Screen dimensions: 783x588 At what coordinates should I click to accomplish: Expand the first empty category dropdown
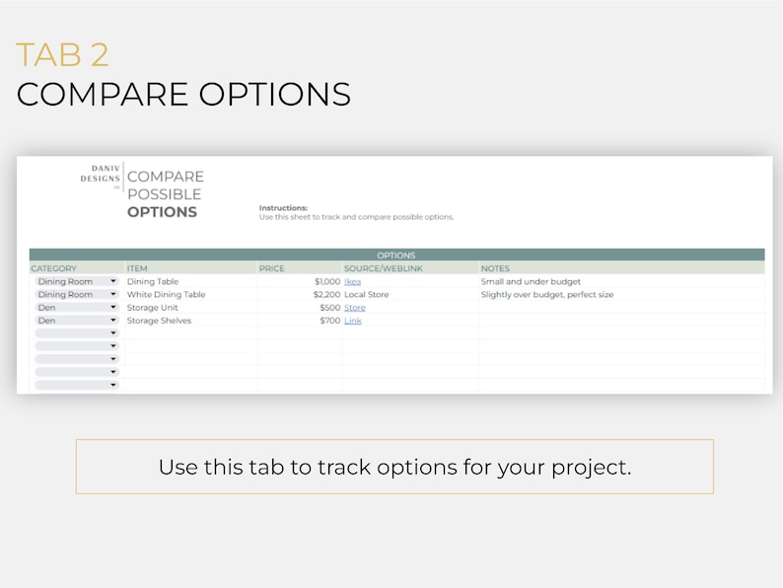point(77,333)
